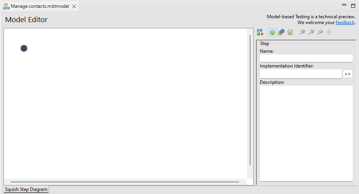Click into the Name text field
Viewport: 359px width, 194px height.
click(306, 58)
